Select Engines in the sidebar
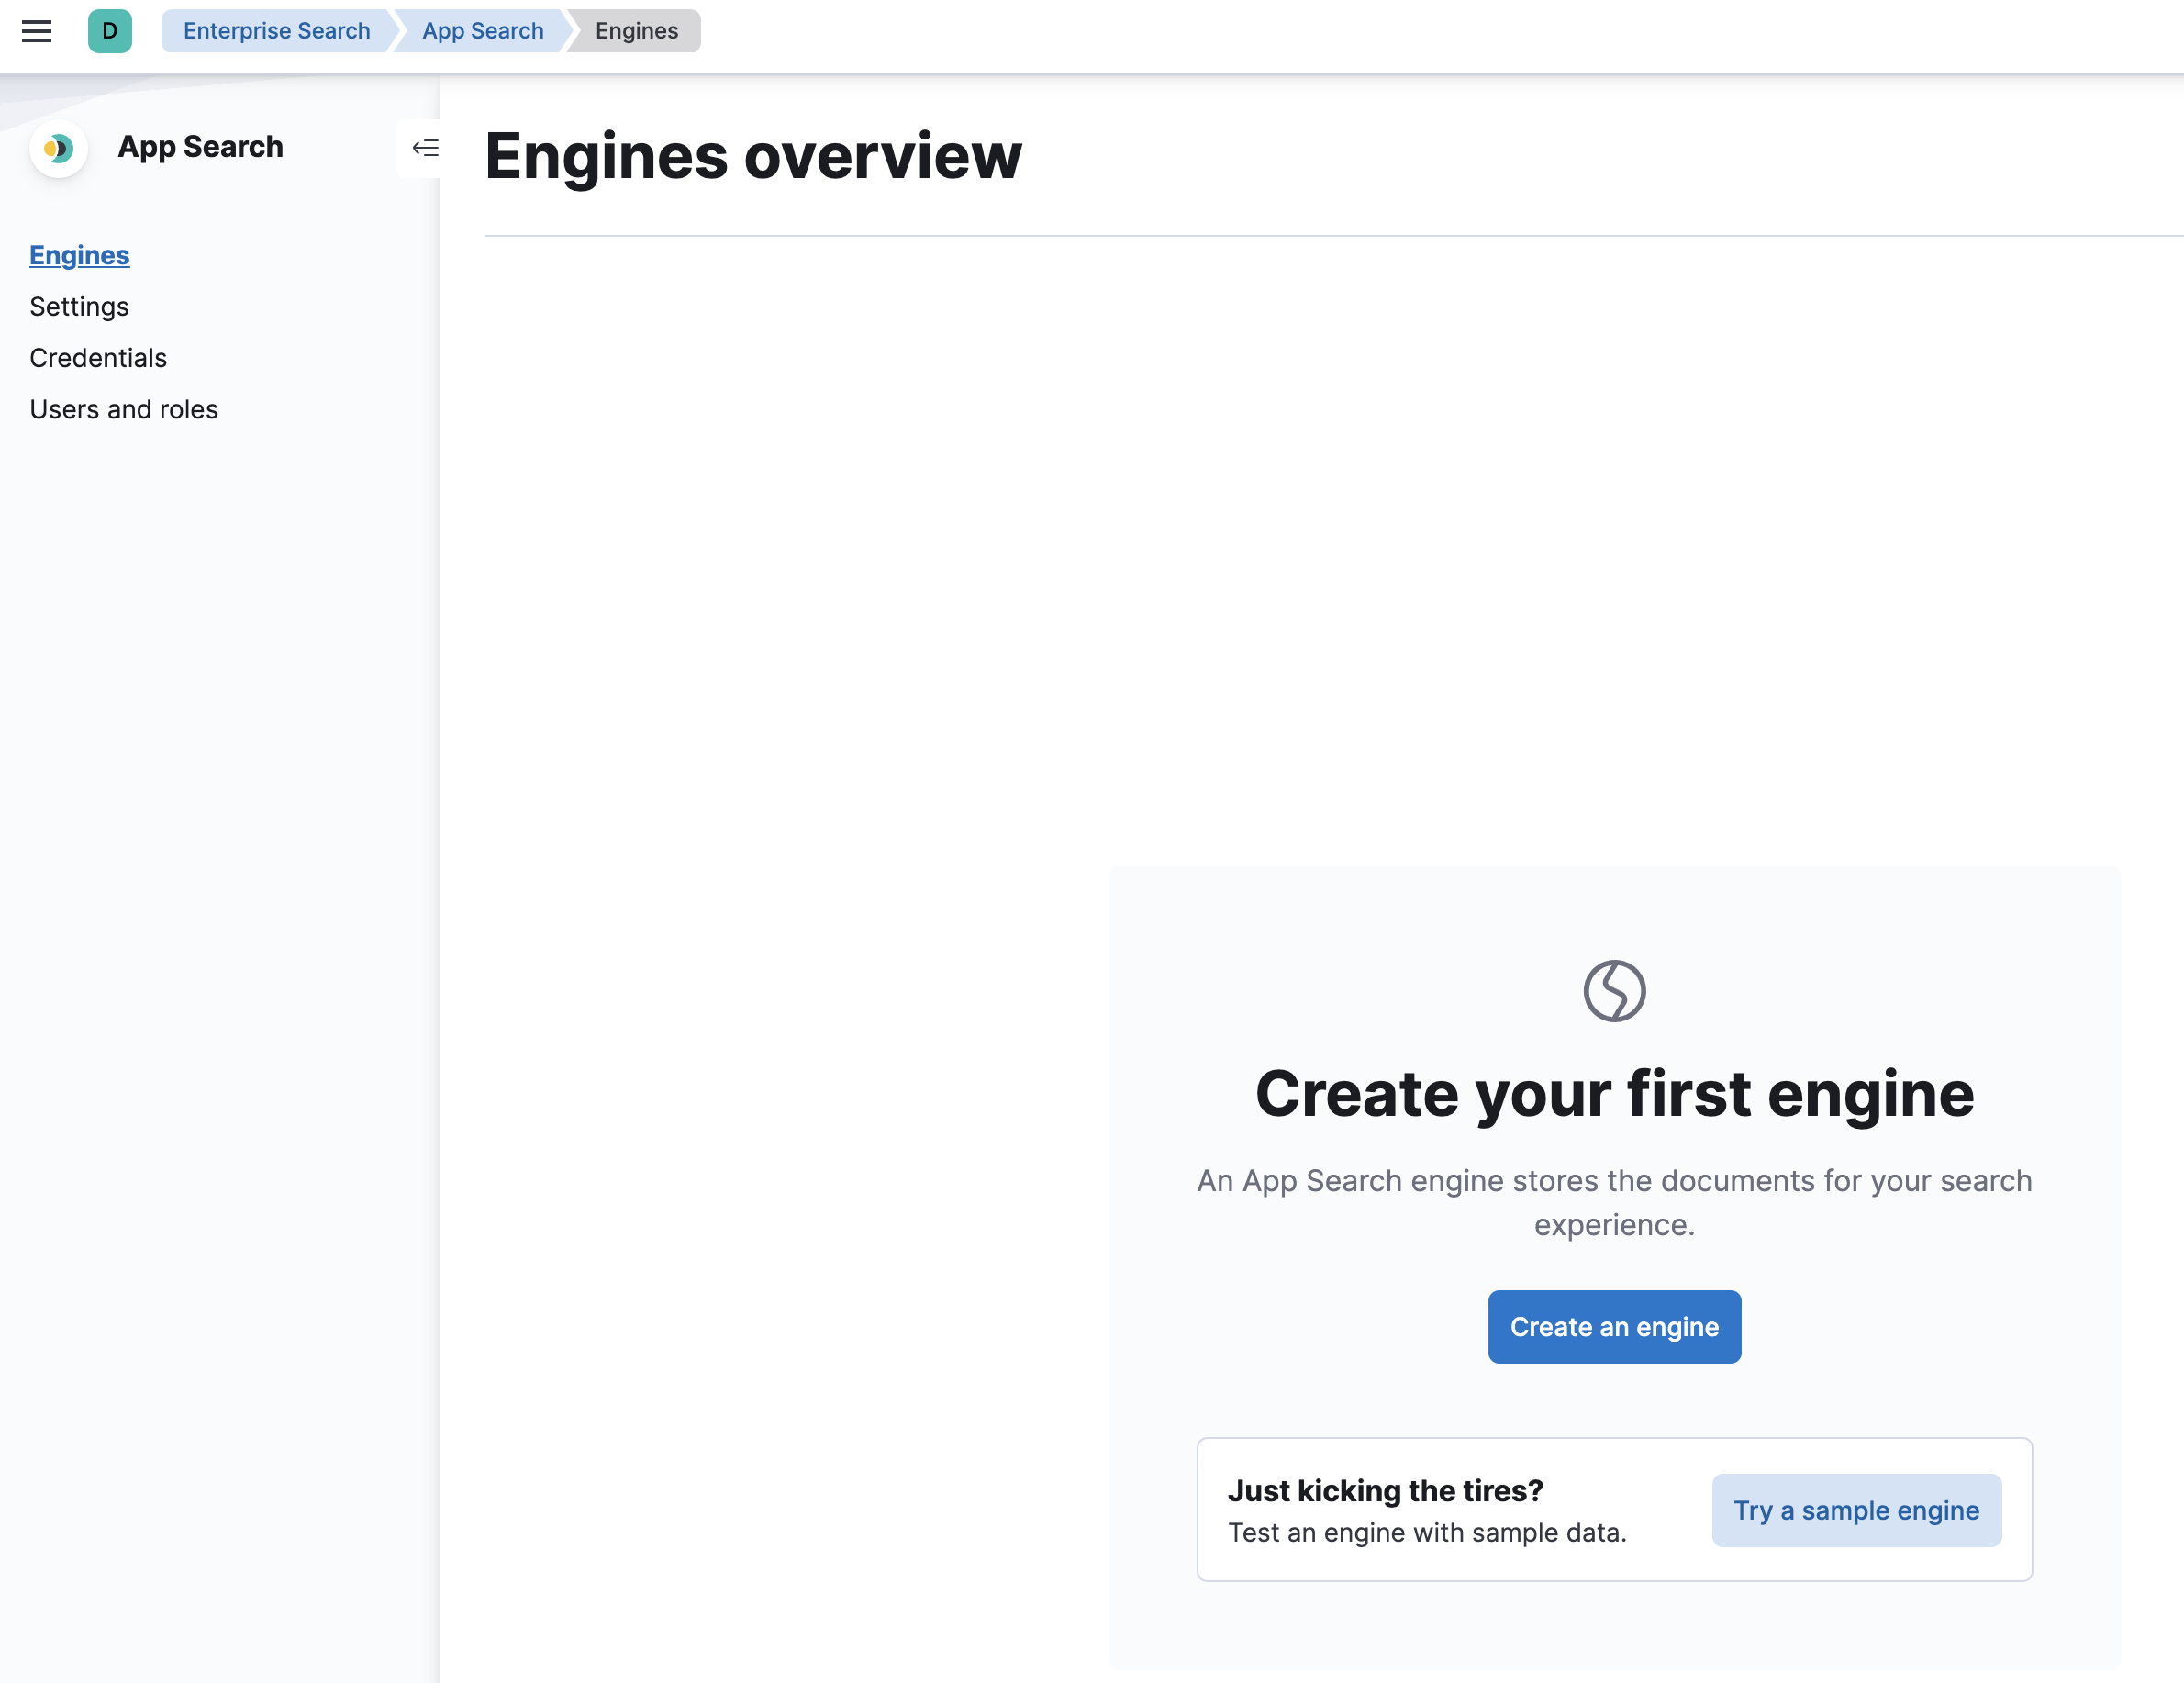Viewport: 2184px width, 1683px height. pos(79,255)
